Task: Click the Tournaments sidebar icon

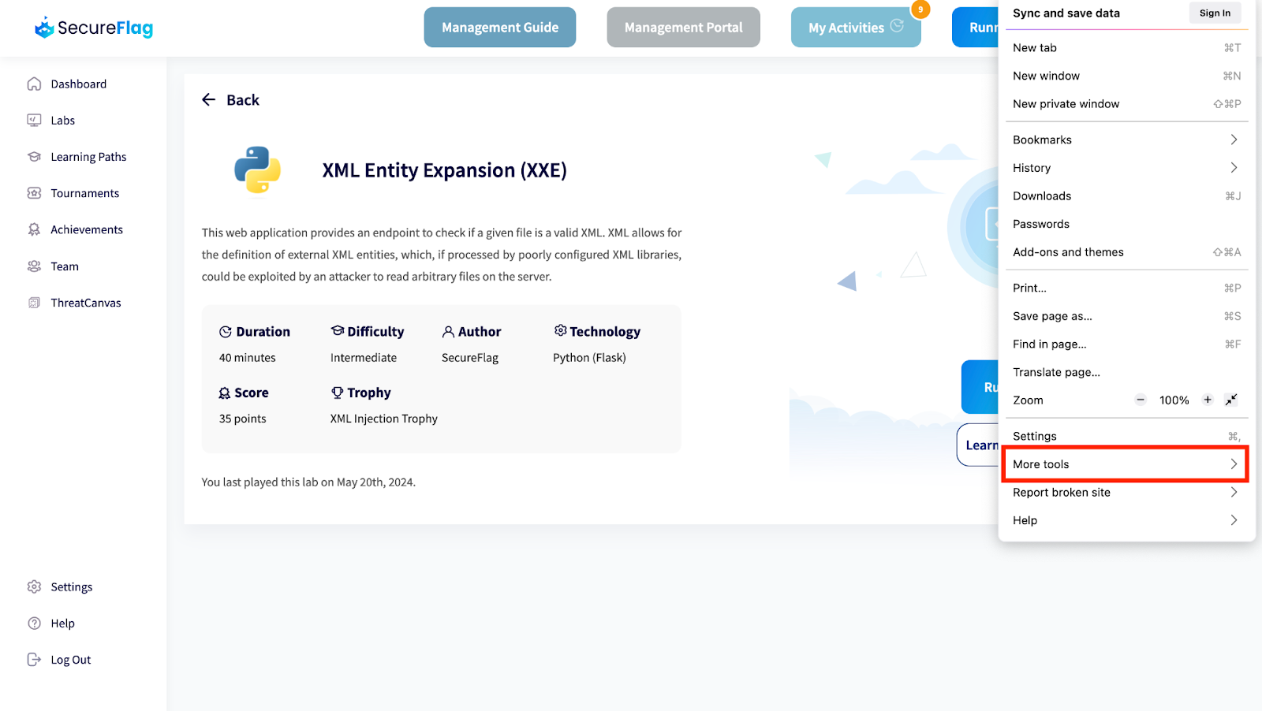Action: [34, 192]
